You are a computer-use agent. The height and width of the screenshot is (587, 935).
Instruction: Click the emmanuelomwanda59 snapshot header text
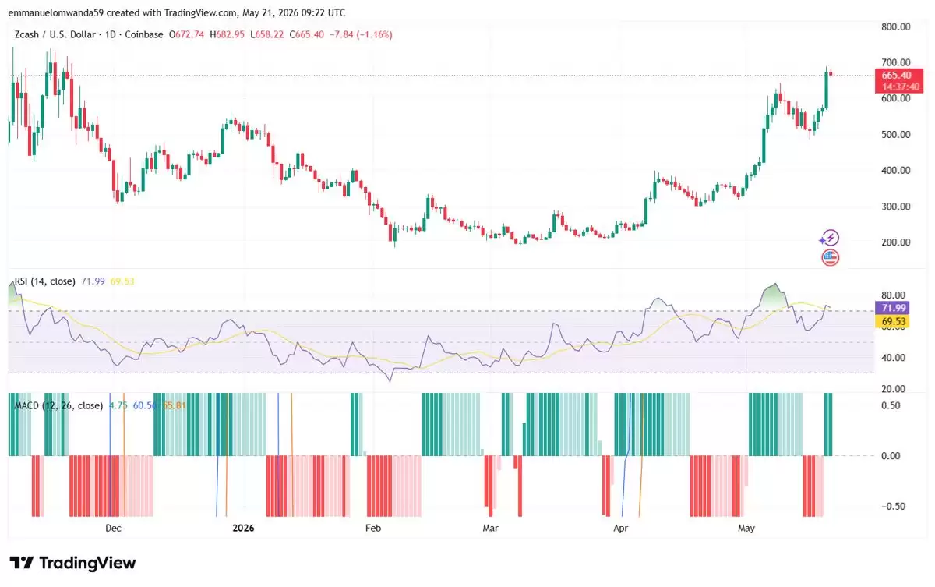178,12
